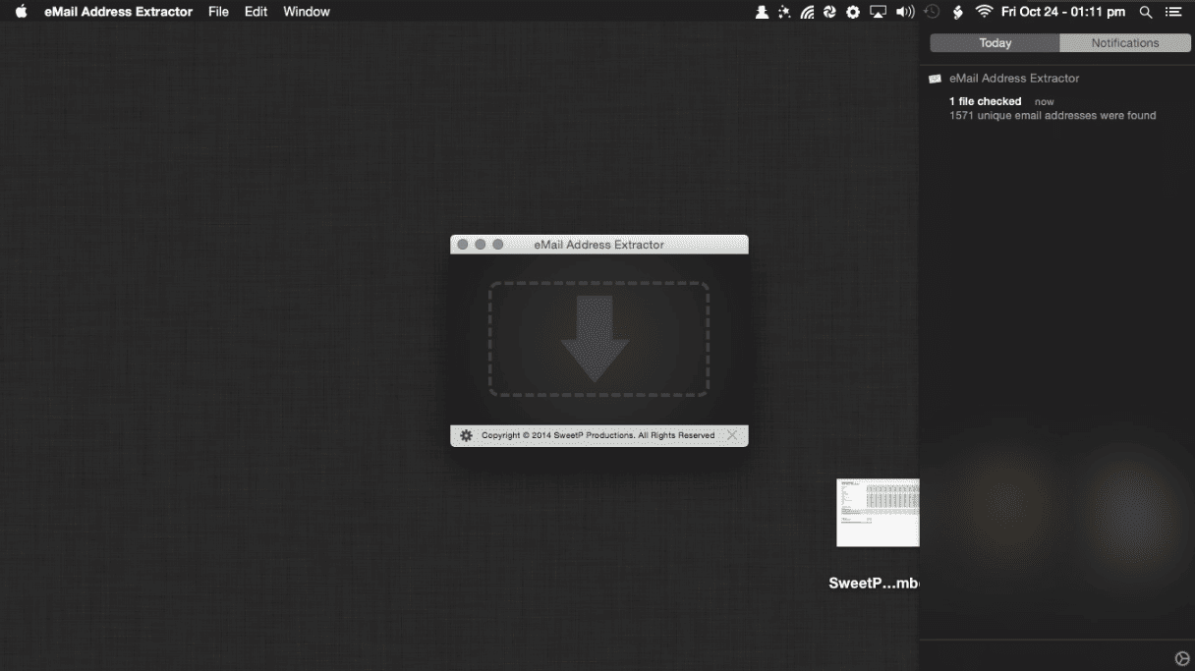Click the X icon in the Extractor footer
The height and width of the screenshot is (671, 1195).
[x=732, y=435]
